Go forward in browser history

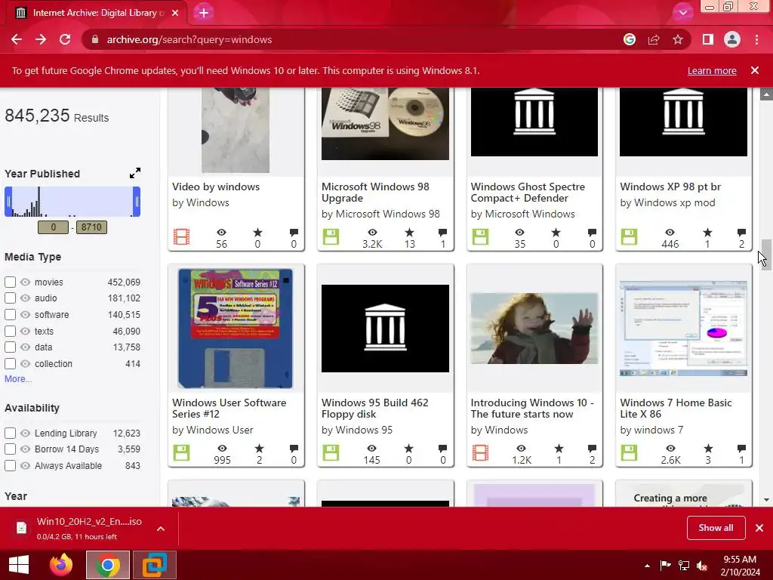tap(41, 39)
